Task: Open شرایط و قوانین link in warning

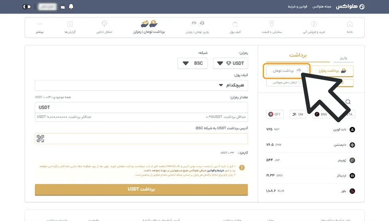Action: click(x=215, y=170)
